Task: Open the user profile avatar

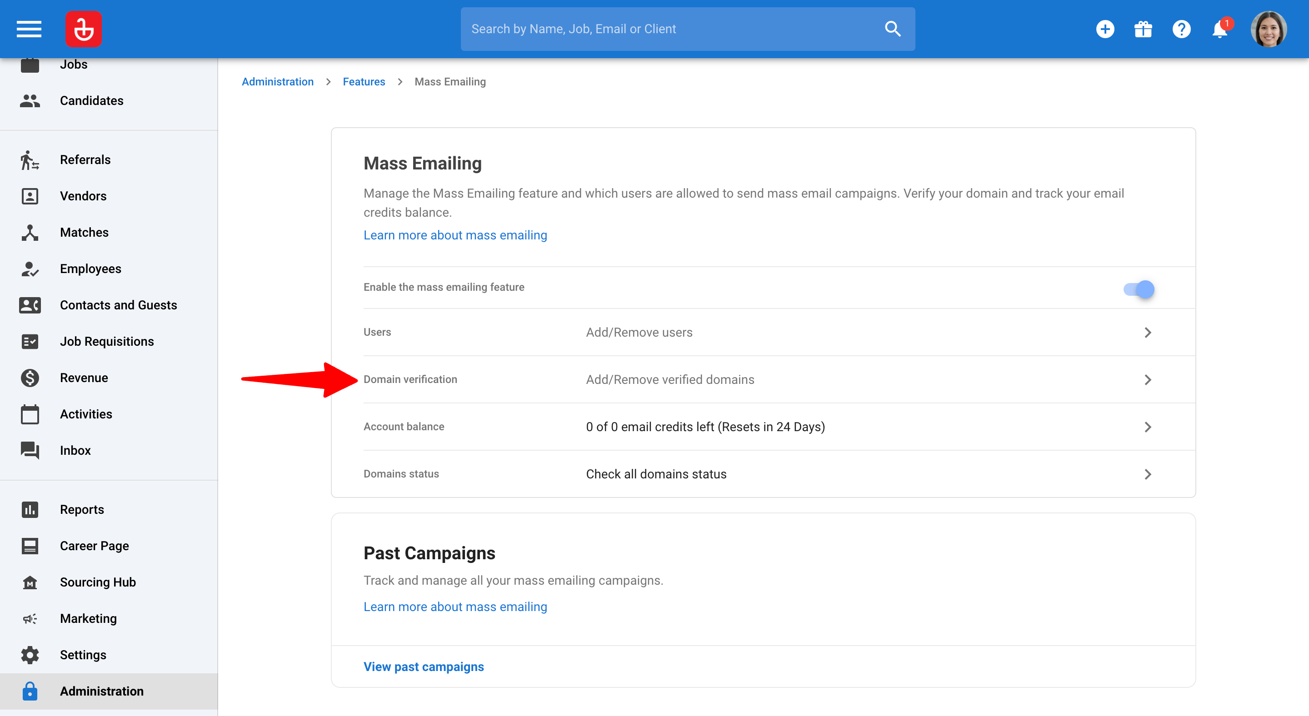Action: tap(1269, 29)
